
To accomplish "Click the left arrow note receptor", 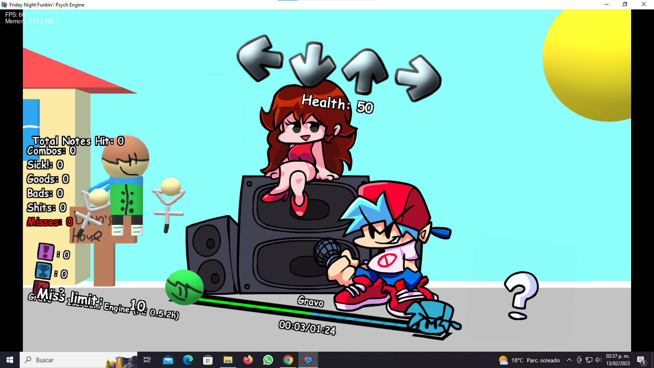I will click(260, 58).
